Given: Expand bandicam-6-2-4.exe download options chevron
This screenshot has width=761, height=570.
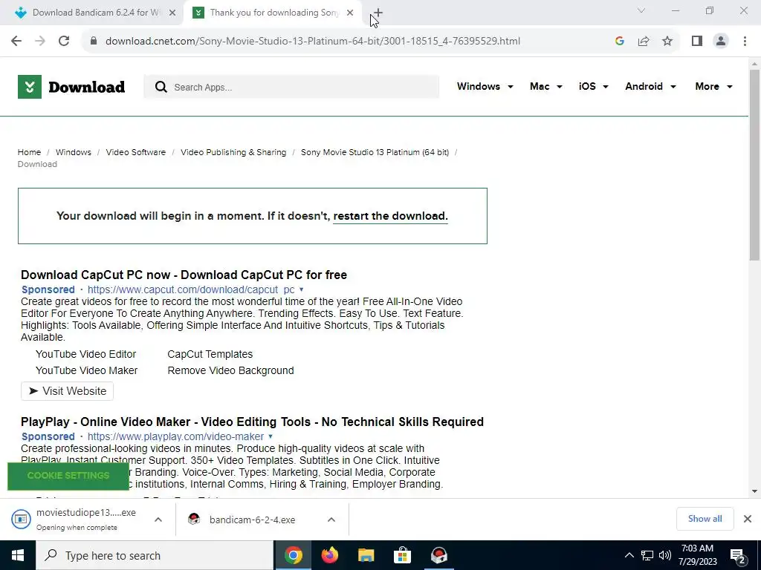Looking at the screenshot, I should click(x=331, y=520).
